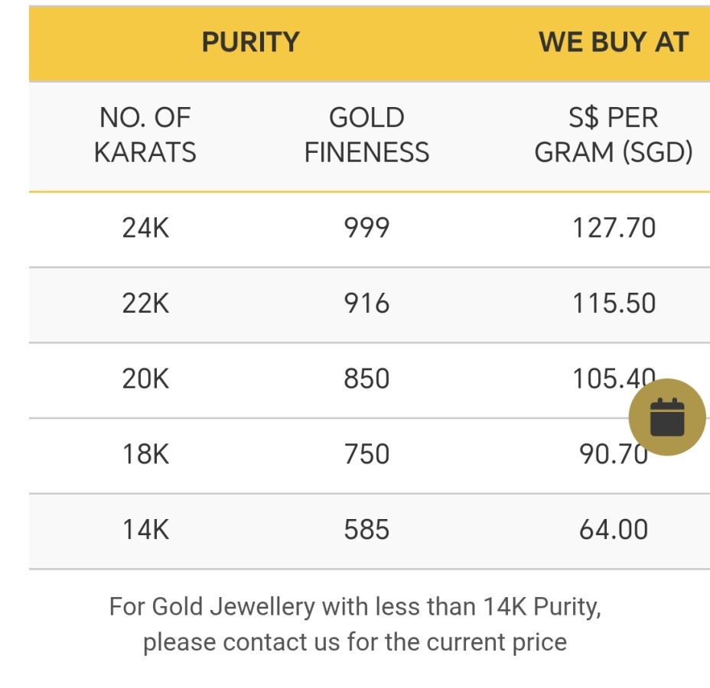Click the 115.50 price value
The height and width of the screenshot is (688, 710).
(x=614, y=304)
